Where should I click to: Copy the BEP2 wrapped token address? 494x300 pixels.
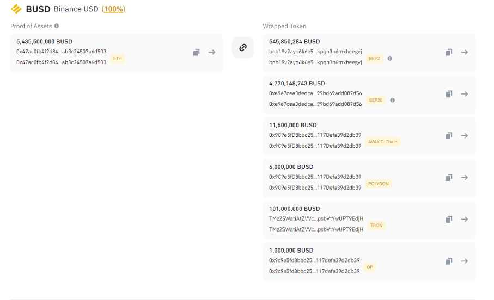(x=449, y=52)
